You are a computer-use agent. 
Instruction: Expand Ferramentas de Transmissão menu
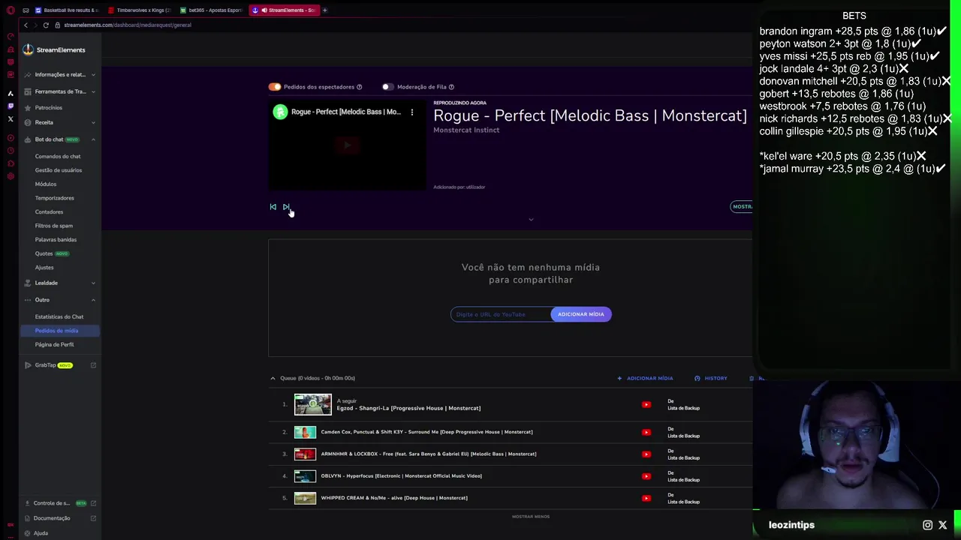click(59, 91)
